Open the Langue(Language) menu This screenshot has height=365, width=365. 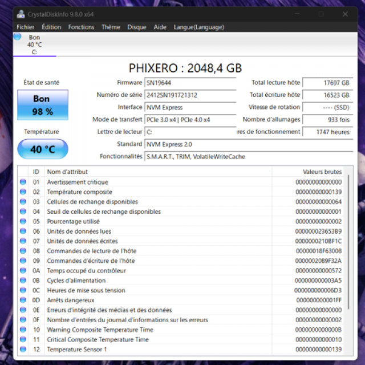(x=190, y=27)
